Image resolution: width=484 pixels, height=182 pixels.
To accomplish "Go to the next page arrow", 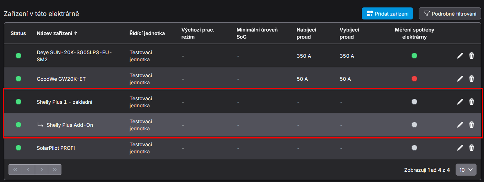I will point(42,170).
